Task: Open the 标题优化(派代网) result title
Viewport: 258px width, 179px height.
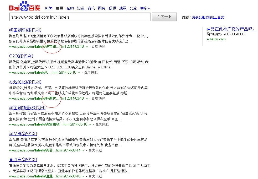Action: (25, 82)
